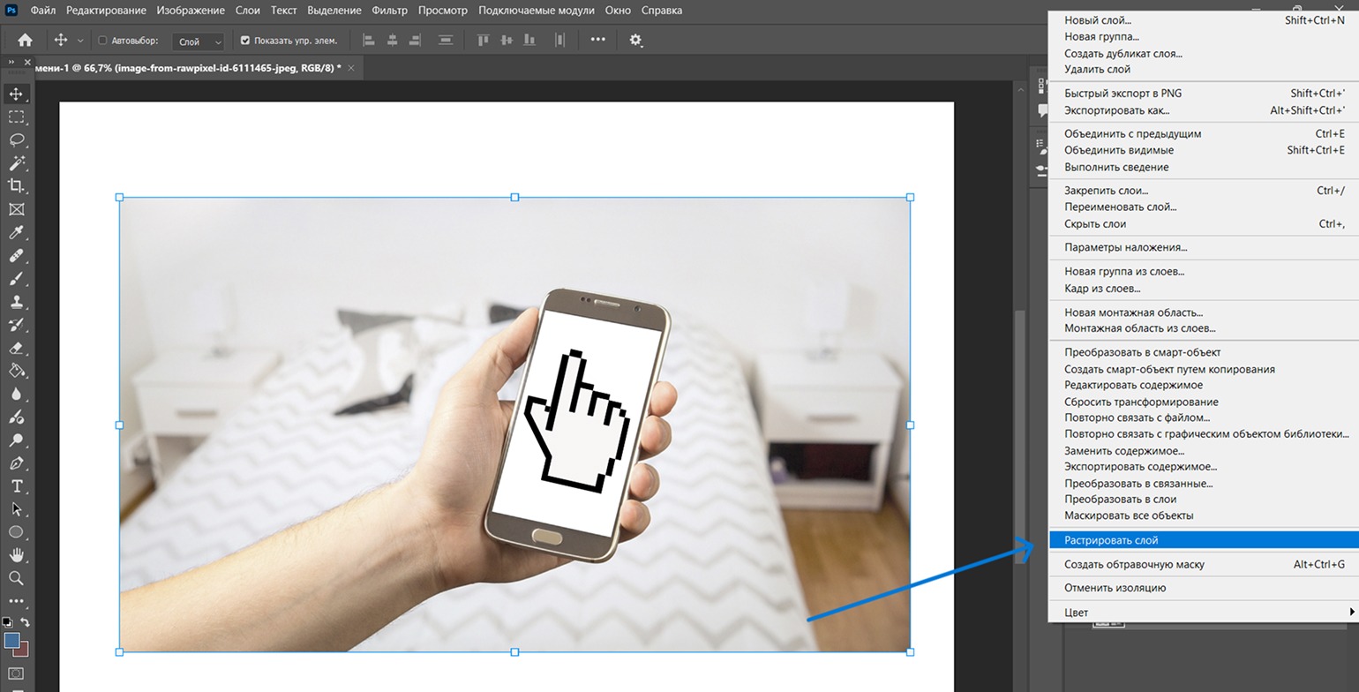Select the Move tool
The width and height of the screenshot is (1359, 692).
16,94
